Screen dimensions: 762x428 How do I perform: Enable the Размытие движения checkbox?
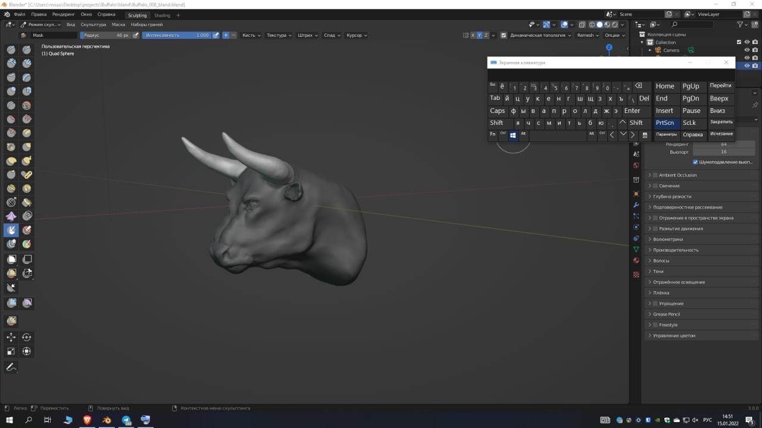click(x=655, y=229)
